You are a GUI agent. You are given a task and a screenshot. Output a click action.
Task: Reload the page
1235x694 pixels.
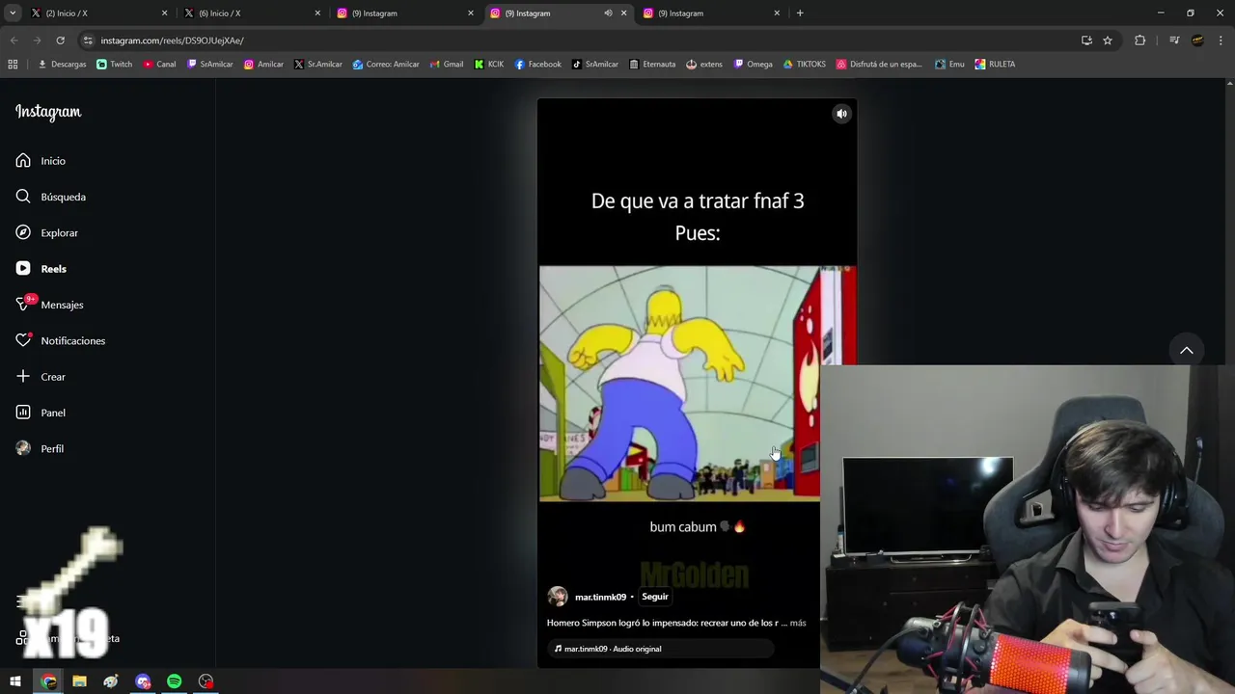coord(60,40)
